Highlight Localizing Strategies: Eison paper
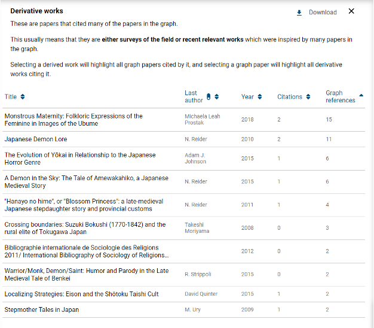374x328 pixels. [81, 294]
